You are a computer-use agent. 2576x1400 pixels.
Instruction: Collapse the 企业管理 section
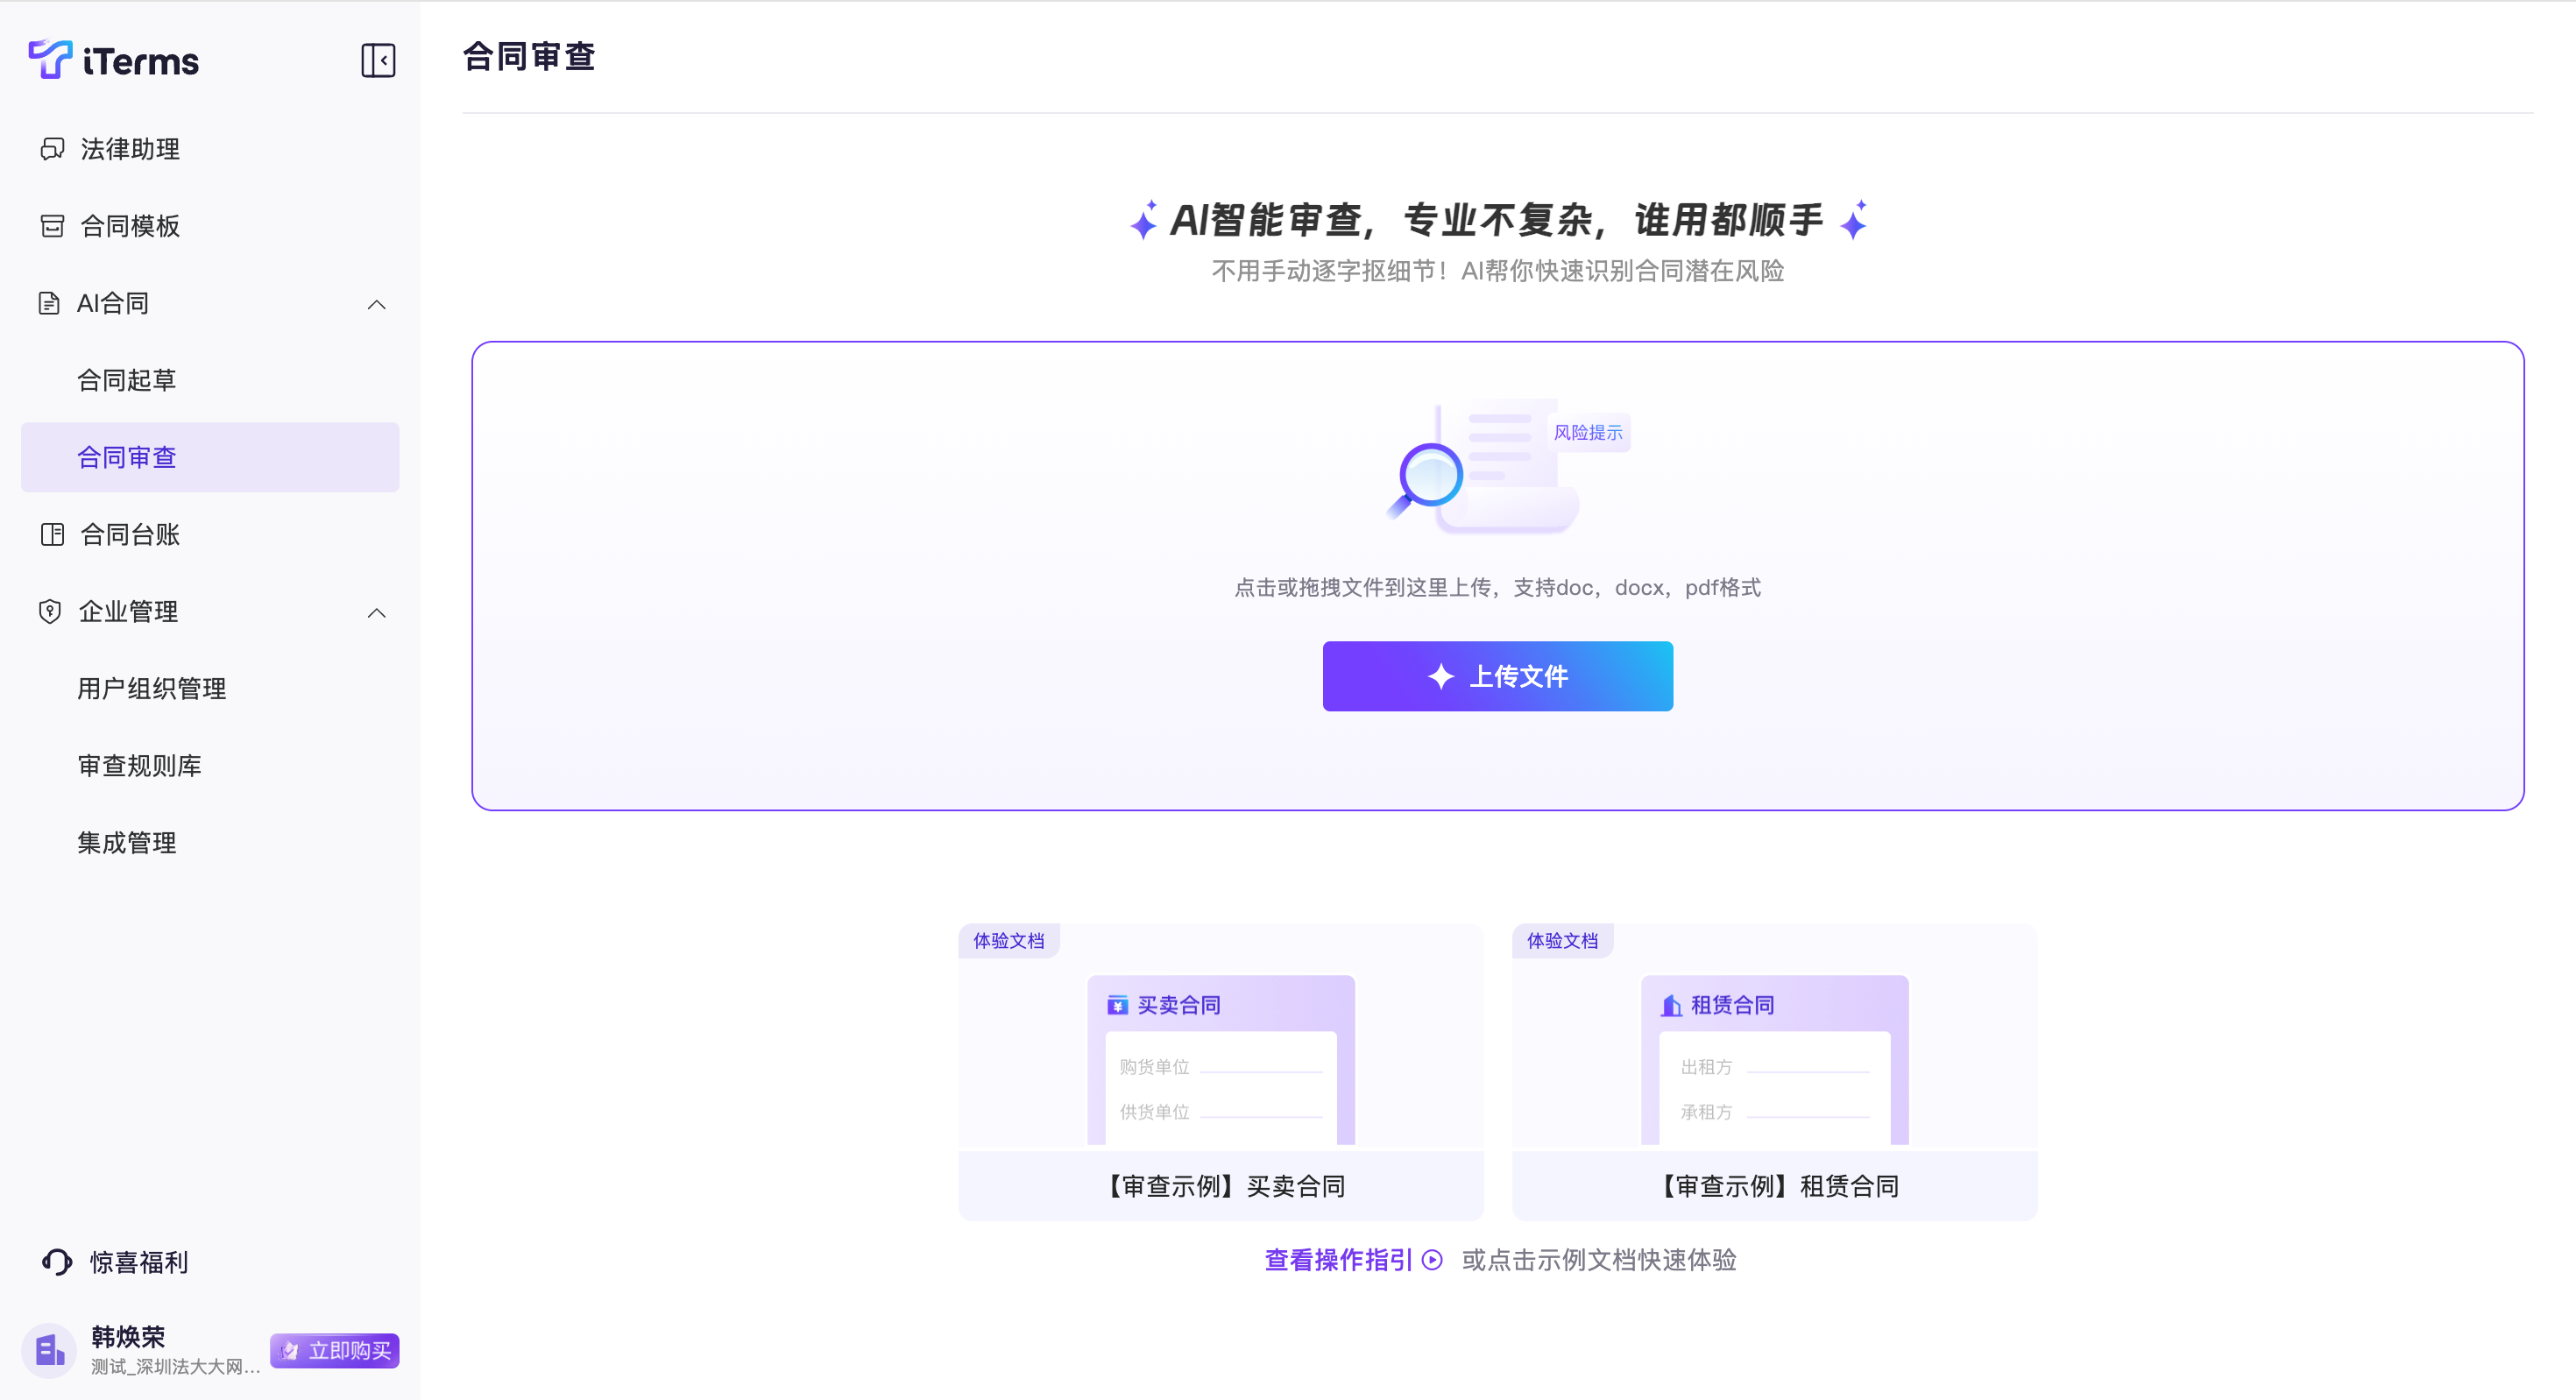376,612
